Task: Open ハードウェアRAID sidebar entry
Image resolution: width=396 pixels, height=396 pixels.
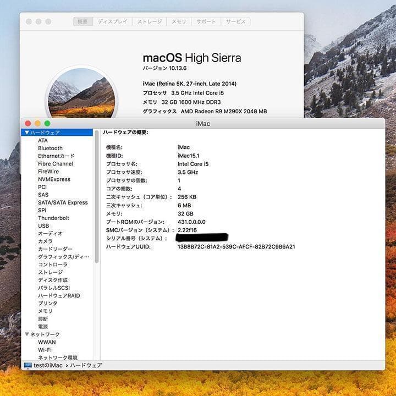Action: point(59,296)
